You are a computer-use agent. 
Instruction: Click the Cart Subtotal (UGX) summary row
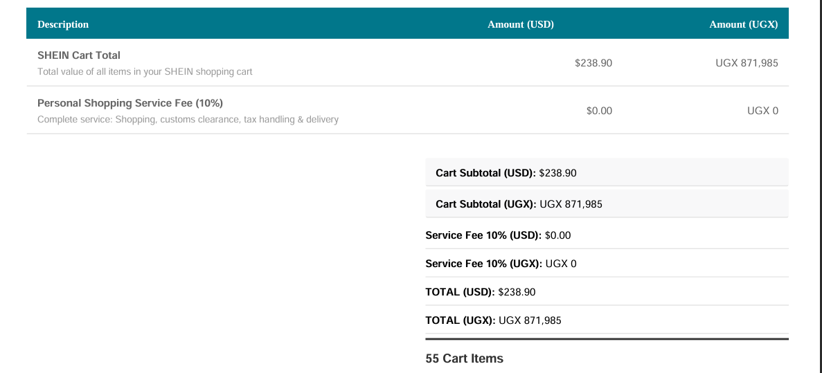tap(607, 203)
